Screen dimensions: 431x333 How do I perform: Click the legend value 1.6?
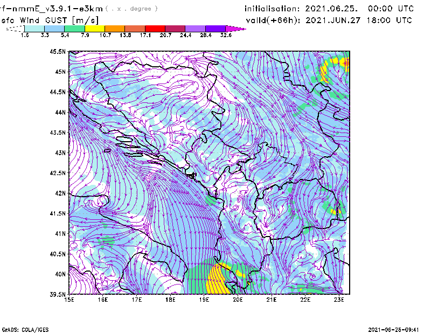[x=25, y=35]
